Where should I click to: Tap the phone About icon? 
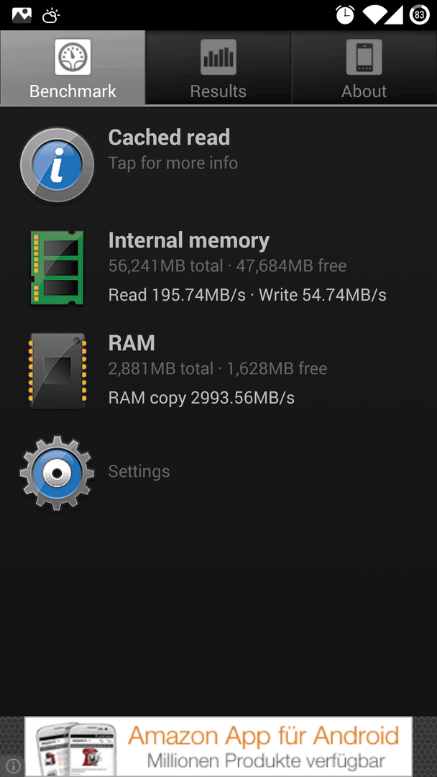pos(364,57)
